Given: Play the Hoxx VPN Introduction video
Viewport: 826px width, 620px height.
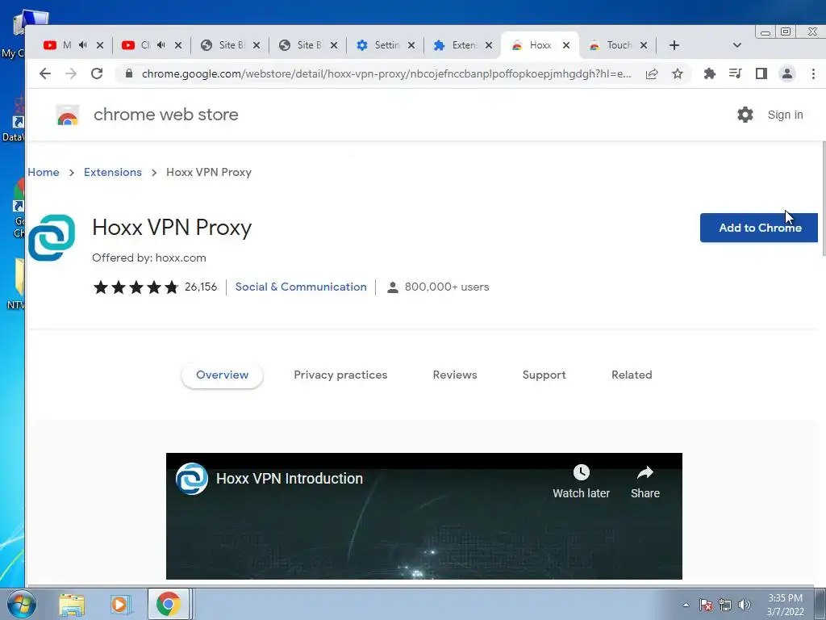Looking at the screenshot, I should [x=424, y=517].
